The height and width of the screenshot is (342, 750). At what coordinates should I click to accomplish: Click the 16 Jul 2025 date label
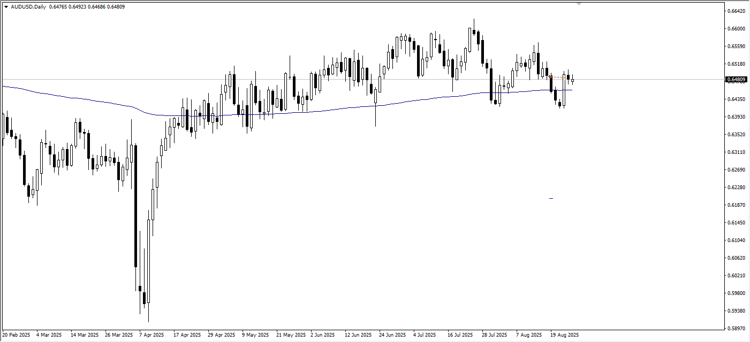click(x=460, y=335)
